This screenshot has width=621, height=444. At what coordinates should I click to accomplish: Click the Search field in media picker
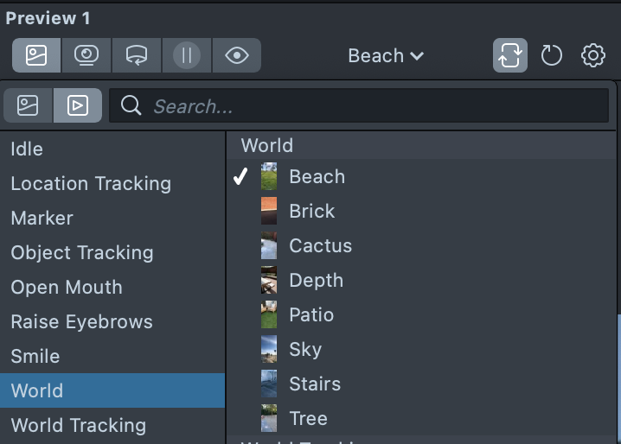[x=372, y=106]
